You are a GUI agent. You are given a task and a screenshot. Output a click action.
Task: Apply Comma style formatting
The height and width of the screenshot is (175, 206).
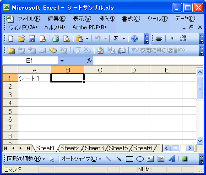point(172,38)
